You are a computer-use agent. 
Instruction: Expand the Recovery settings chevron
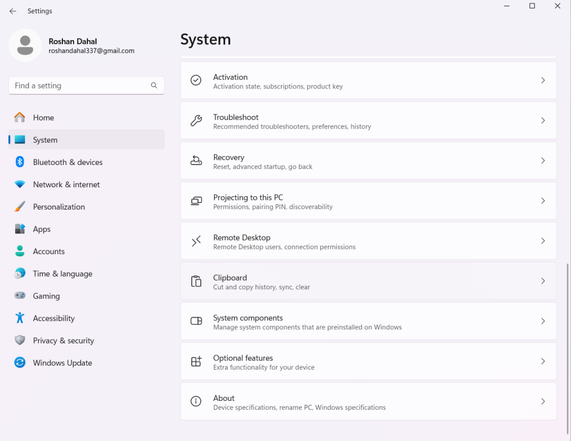tap(543, 161)
